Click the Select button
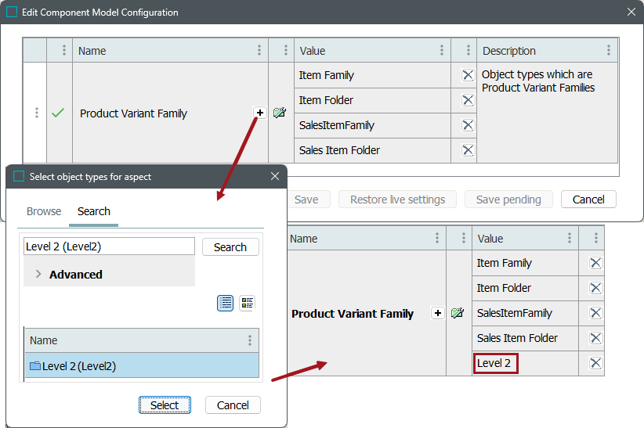 (x=165, y=405)
